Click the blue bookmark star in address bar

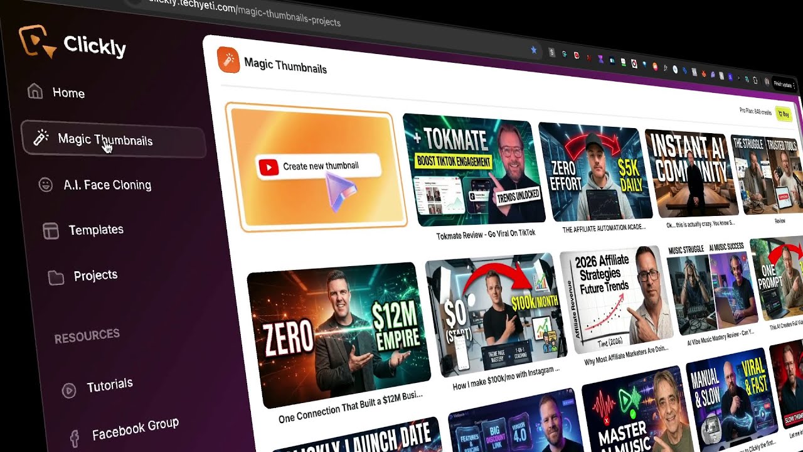[534, 50]
